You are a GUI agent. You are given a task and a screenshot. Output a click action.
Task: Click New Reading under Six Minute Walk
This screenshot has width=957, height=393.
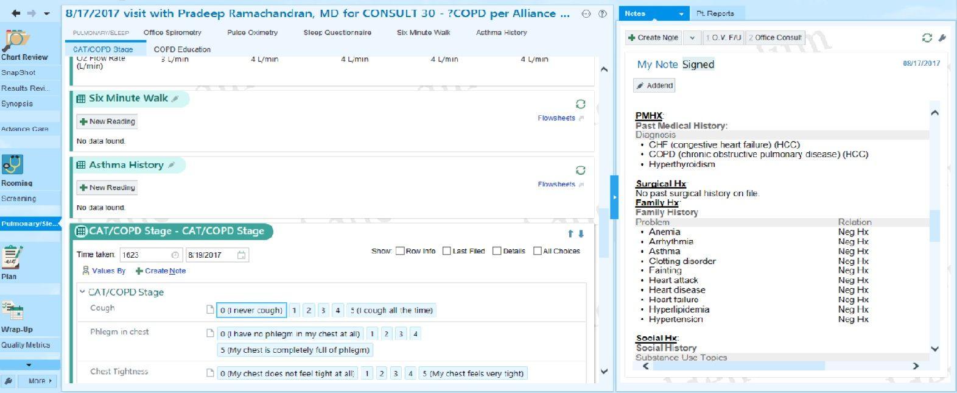coord(107,122)
